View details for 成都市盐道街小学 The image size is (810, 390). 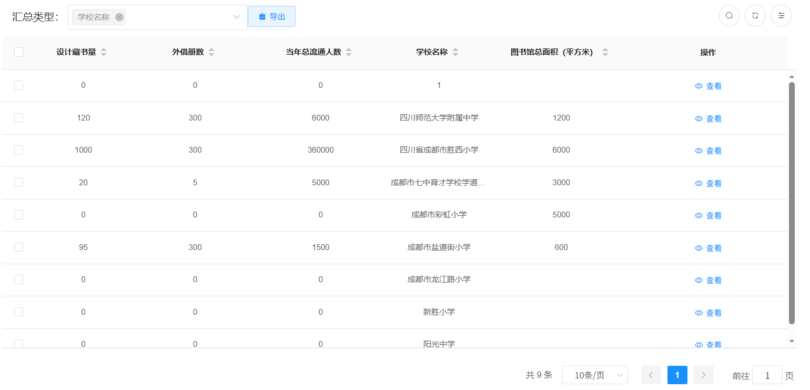(708, 248)
